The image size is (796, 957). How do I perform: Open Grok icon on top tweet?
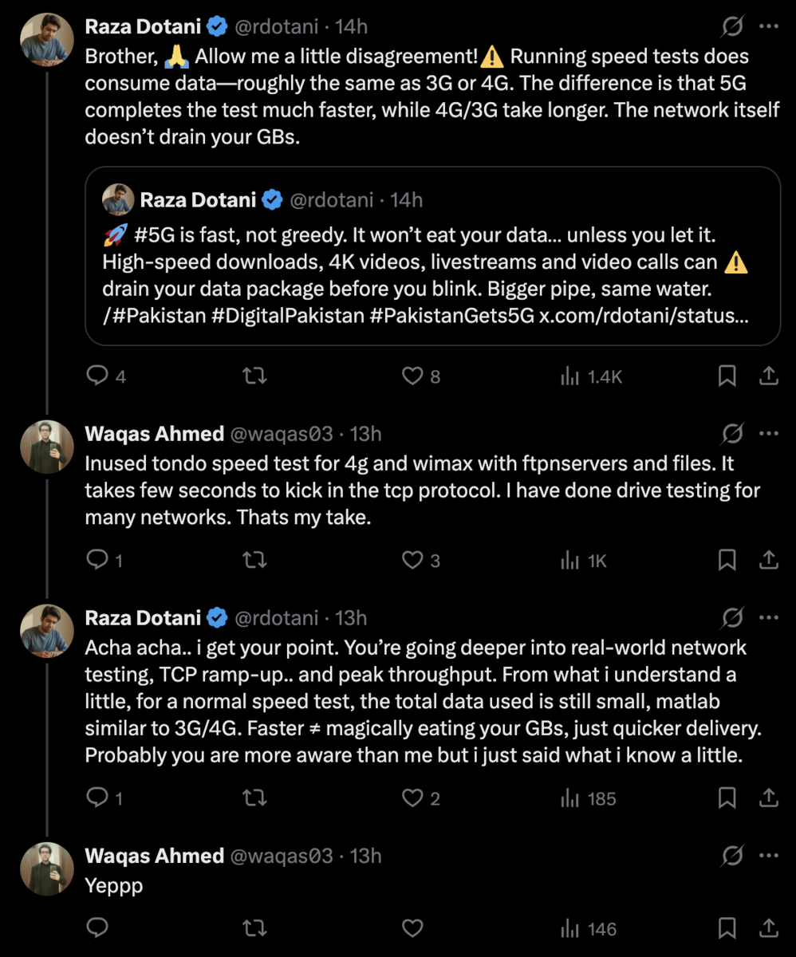[732, 27]
